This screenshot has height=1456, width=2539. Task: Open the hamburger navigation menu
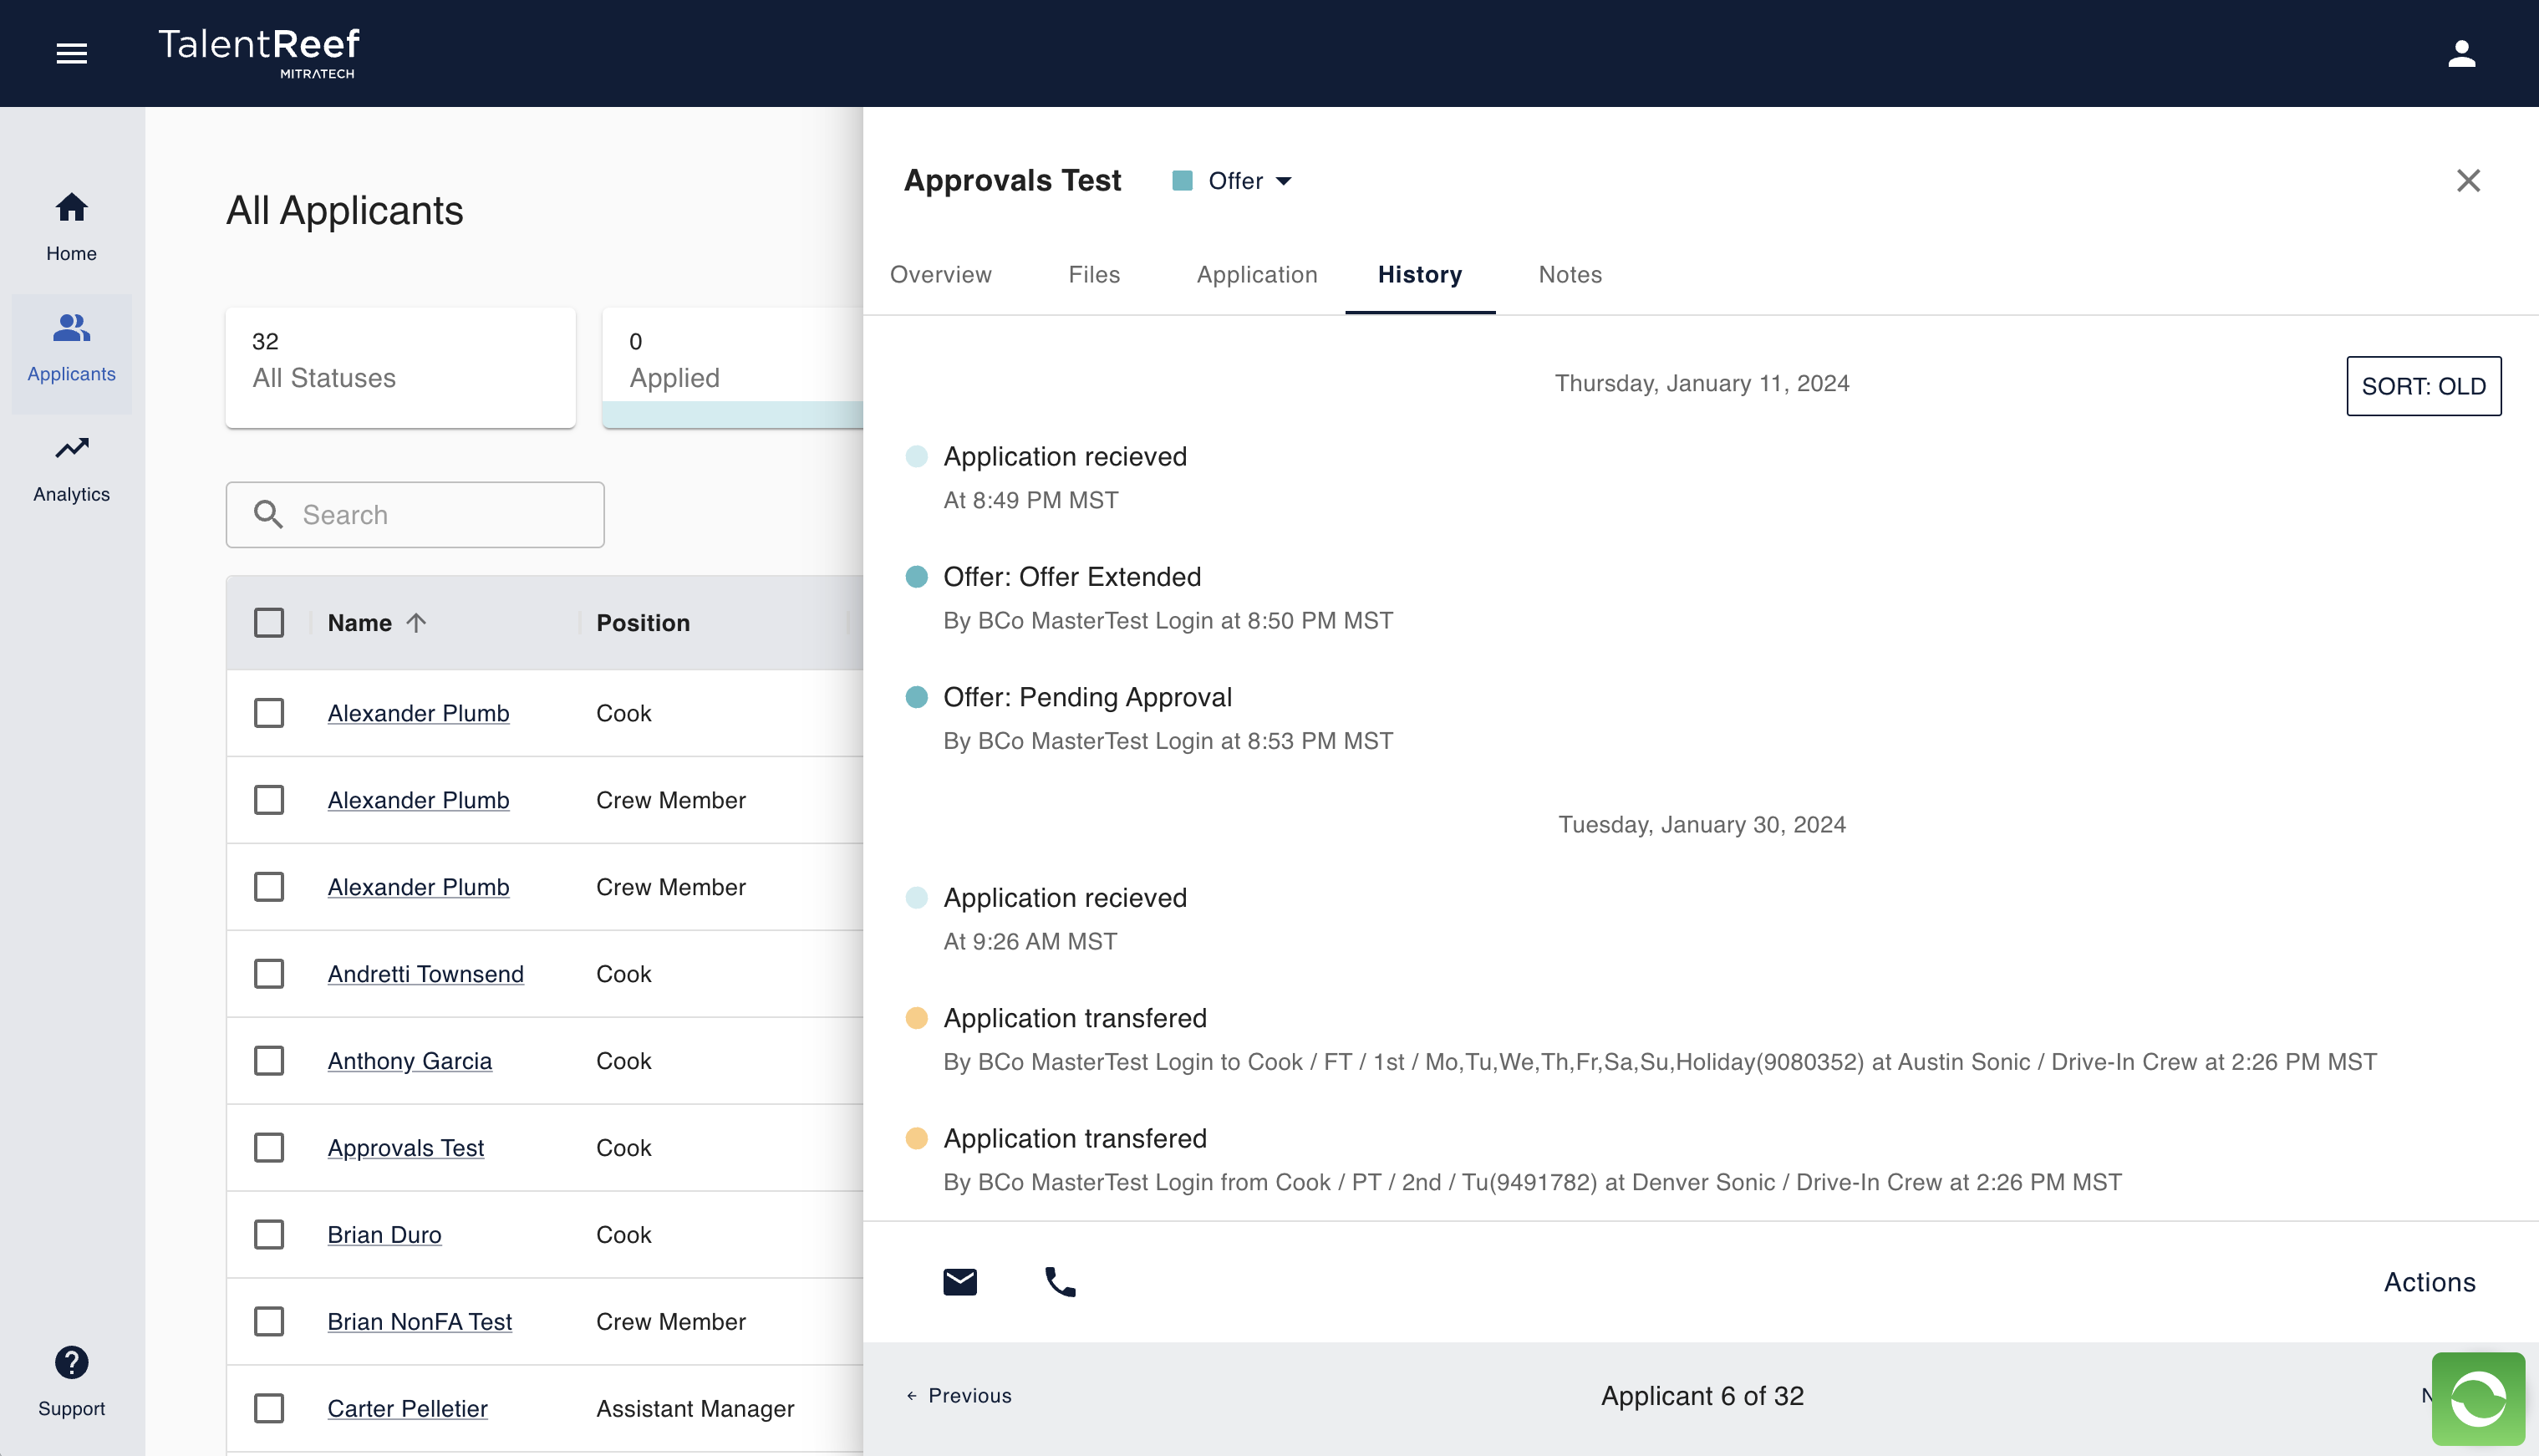[x=71, y=53]
